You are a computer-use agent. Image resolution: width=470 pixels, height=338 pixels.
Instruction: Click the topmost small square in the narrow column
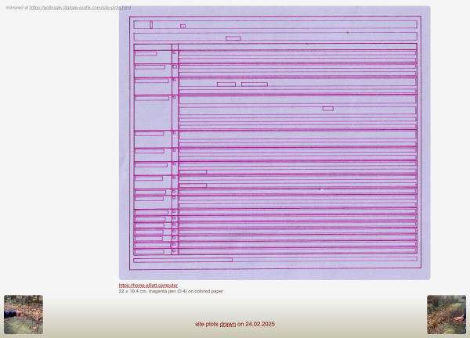(x=175, y=53)
